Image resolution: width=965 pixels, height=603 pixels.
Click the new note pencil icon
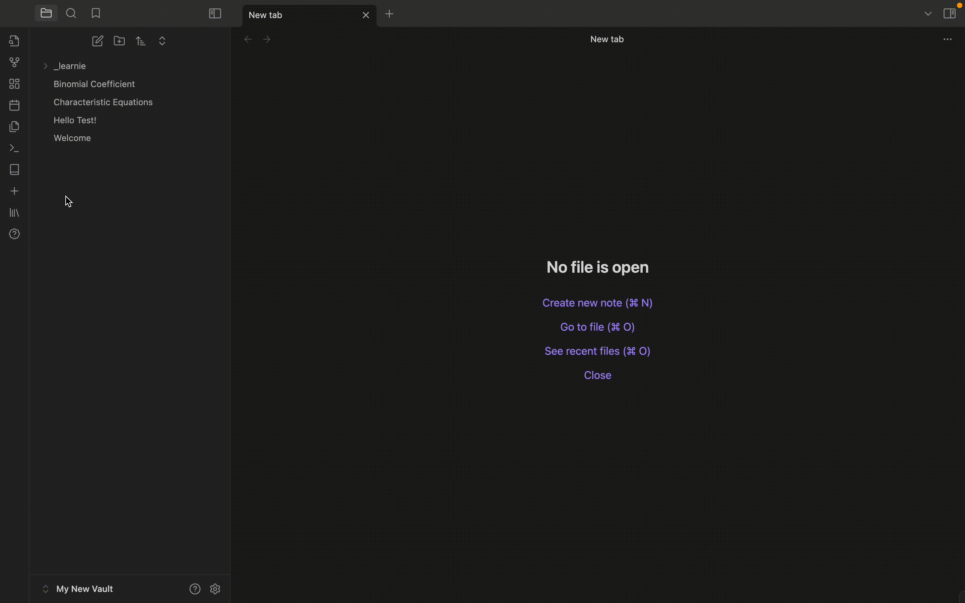[98, 41]
